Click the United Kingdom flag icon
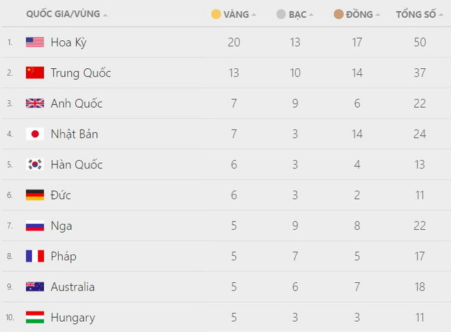Viewport: 451px width, 332px height. (35, 104)
